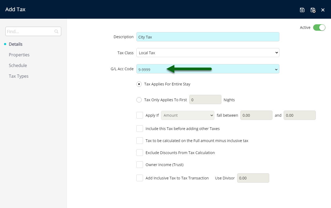Expand the Apply If Amount dropdown

pyautogui.click(x=188, y=115)
